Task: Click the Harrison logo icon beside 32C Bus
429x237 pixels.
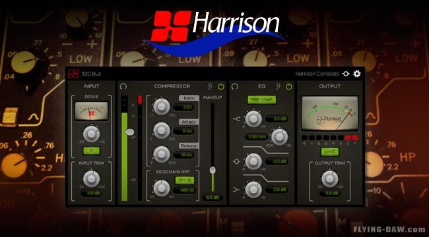Action: [x=73, y=74]
